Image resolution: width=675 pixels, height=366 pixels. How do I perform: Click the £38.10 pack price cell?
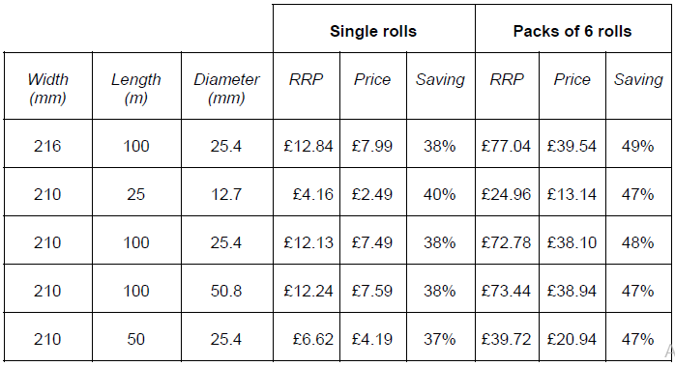(572, 240)
